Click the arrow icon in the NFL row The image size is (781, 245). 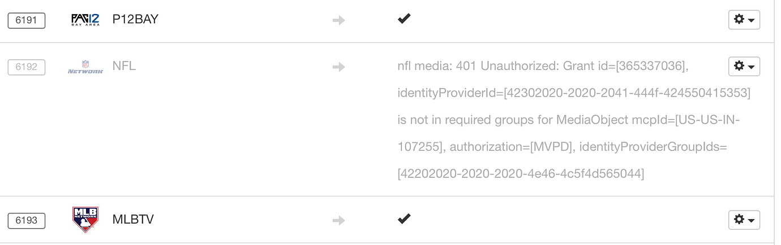click(338, 67)
